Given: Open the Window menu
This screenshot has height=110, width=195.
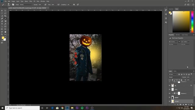Looking at the screenshot, I should point(43,1).
